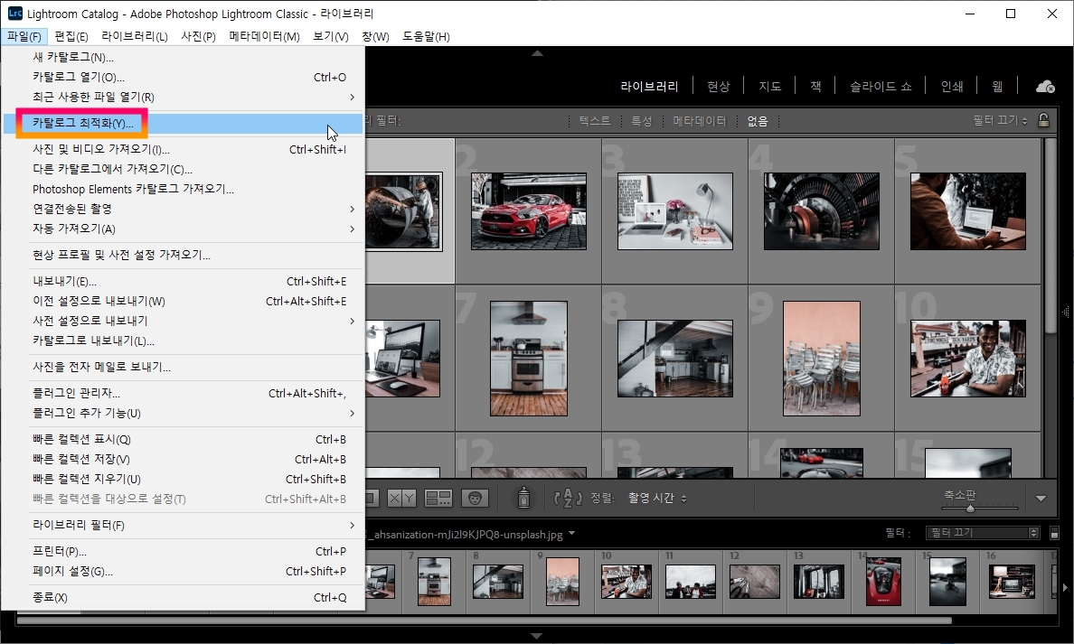
Task: Choose 카탈로그 최적화(Y)... menu item
Action: tap(183, 123)
